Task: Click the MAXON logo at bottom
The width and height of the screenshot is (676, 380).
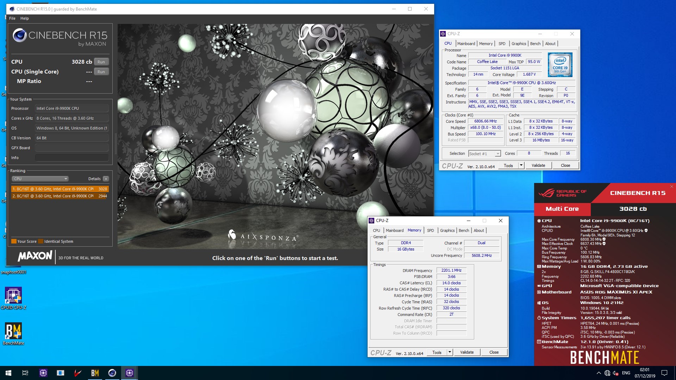Action: pos(35,256)
